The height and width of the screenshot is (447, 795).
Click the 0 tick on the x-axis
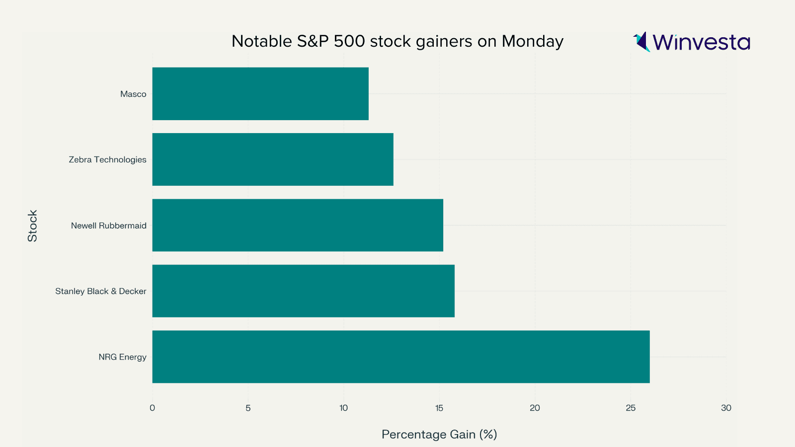click(x=152, y=408)
